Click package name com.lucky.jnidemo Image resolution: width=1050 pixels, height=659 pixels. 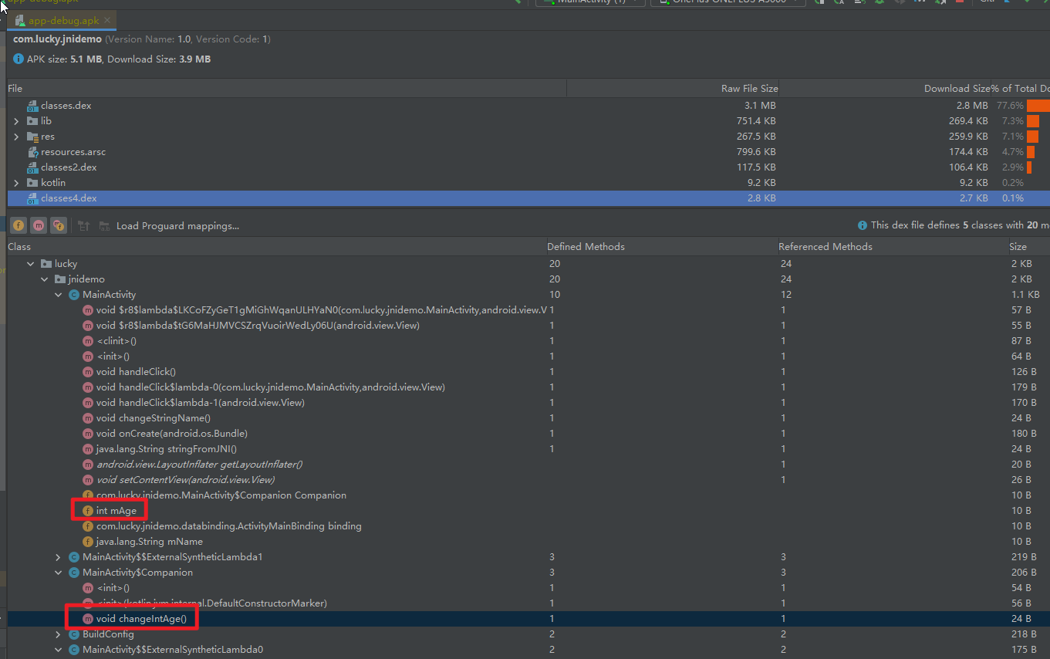pos(57,39)
